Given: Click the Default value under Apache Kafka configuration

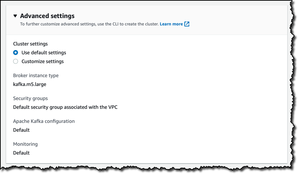Looking at the screenshot, I should point(21,130).
